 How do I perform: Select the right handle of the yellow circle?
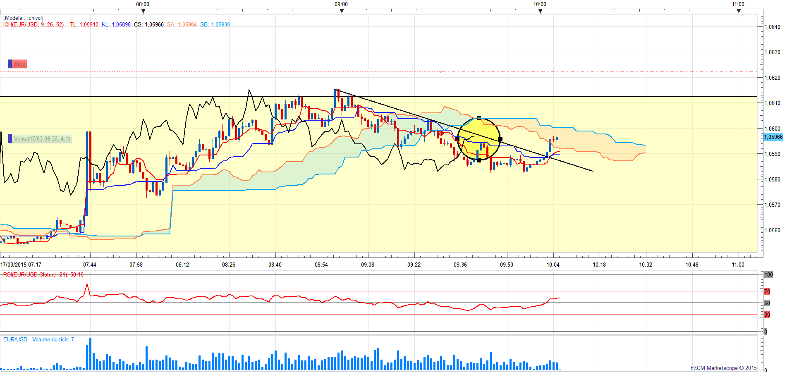click(500, 139)
